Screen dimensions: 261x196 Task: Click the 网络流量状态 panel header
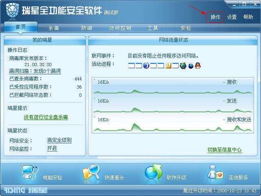click(173, 40)
